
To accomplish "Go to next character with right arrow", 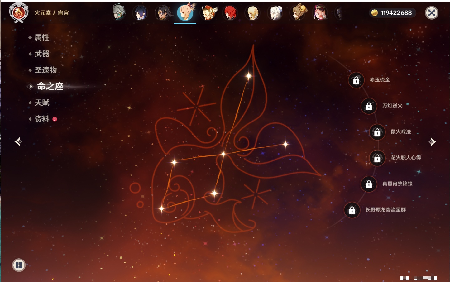I will [432, 142].
